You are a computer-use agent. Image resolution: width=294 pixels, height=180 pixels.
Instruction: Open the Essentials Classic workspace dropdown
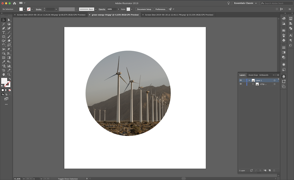[246, 3]
